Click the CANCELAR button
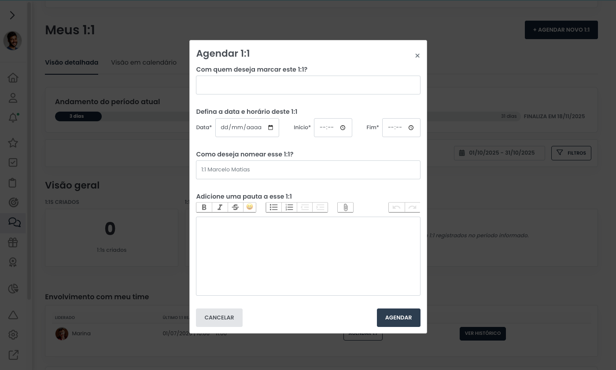 pyautogui.click(x=219, y=318)
